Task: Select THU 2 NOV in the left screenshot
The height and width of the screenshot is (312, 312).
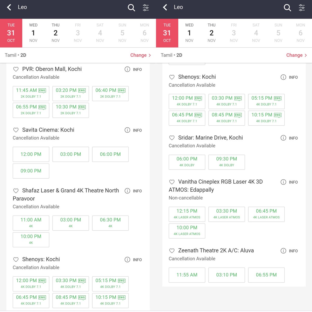Action: coord(56,33)
